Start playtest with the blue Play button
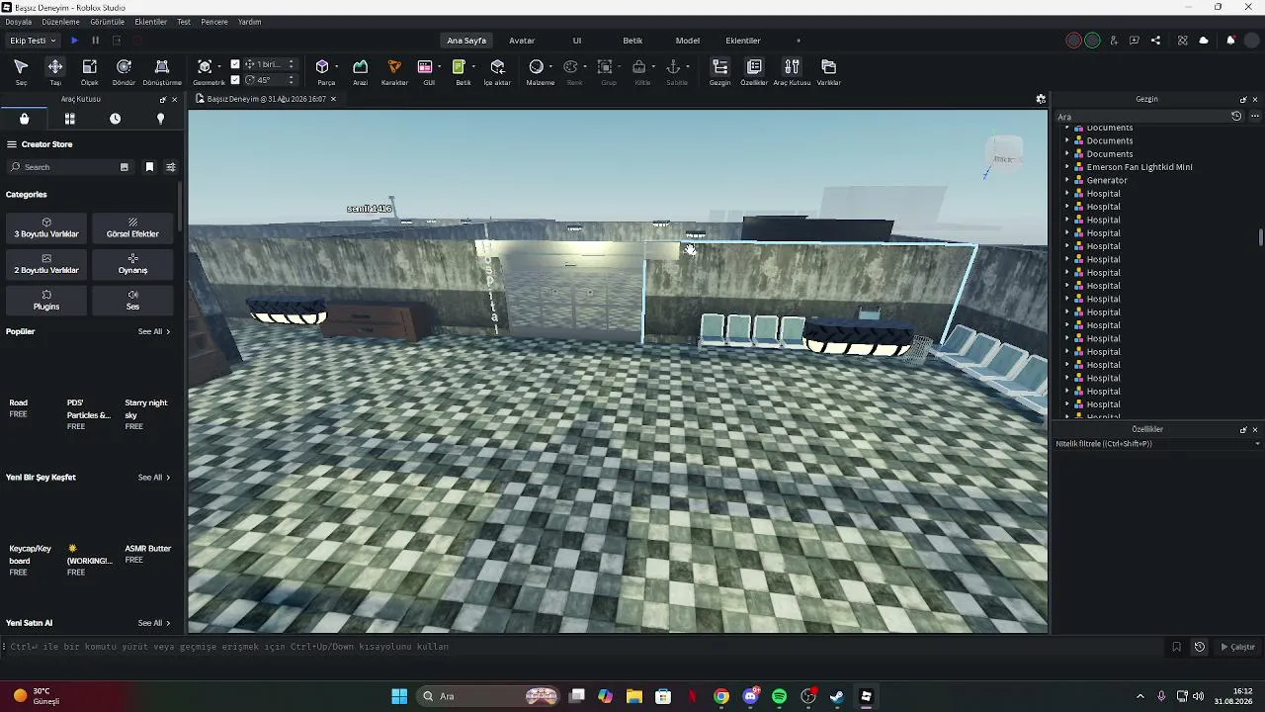This screenshot has width=1265, height=712. (74, 41)
